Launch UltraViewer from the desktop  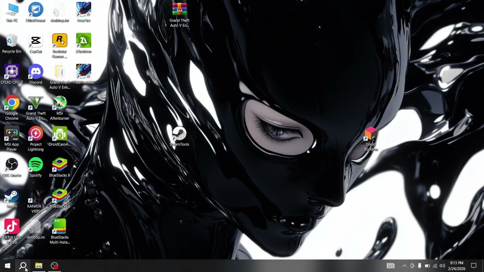tap(36, 12)
